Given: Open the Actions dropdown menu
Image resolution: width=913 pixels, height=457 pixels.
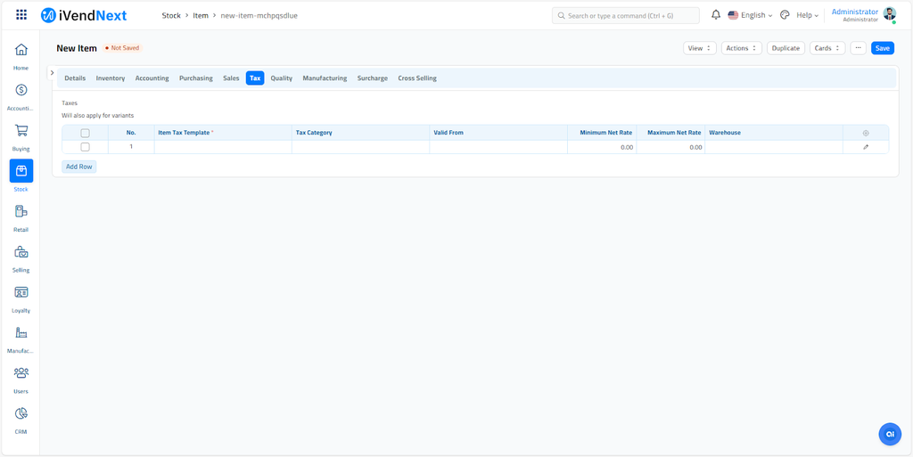Looking at the screenshot, I should coord(741,48).
